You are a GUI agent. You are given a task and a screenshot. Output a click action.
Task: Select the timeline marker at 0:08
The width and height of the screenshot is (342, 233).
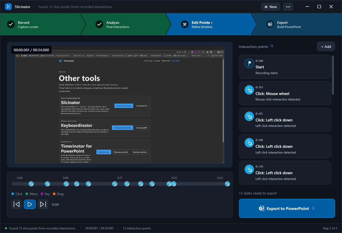pos(66,184)
